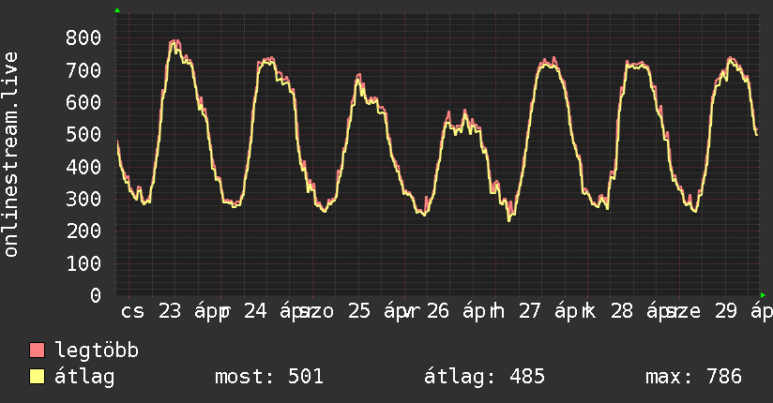This screenshot has width=773, height=403.
Task: Click the yellow átlag legend color swatch
Action: [x=37, y=377]
